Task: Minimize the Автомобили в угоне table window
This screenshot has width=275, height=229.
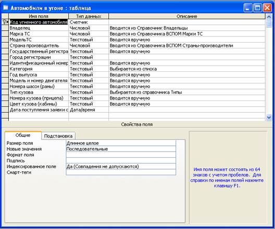Action: [x=248, y=8]
